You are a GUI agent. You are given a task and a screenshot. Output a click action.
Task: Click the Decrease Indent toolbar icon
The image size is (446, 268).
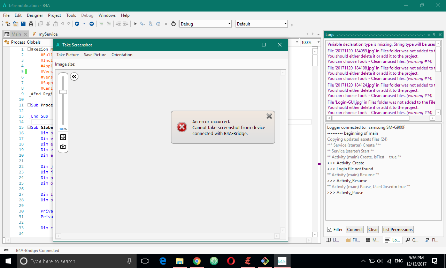coord(118,24)
